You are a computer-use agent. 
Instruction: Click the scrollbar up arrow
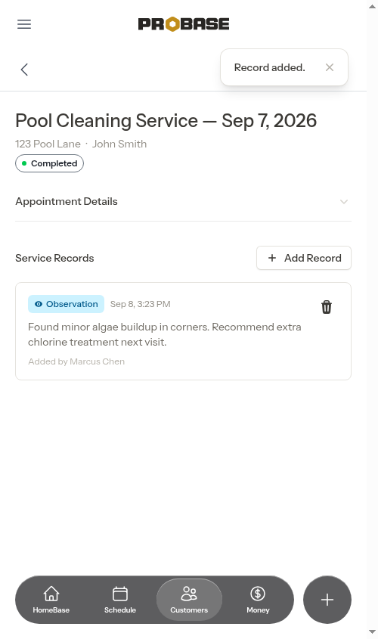pos(372,6)
